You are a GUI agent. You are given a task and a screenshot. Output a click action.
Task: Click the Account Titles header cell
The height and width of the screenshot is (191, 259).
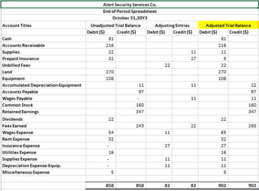[x=43, y=25]
